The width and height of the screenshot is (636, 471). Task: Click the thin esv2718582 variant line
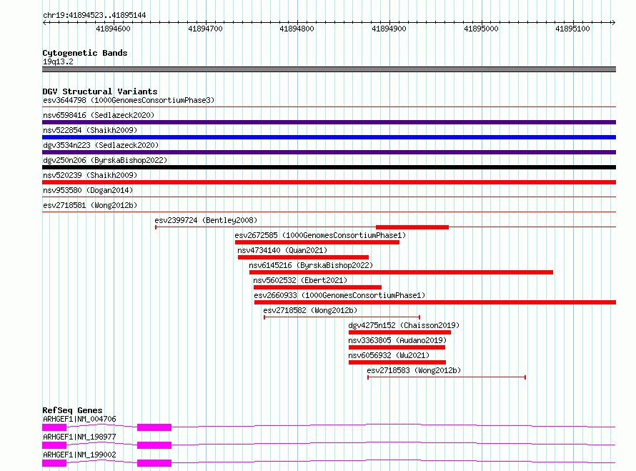pyautogui.click(x=342, y=317)
